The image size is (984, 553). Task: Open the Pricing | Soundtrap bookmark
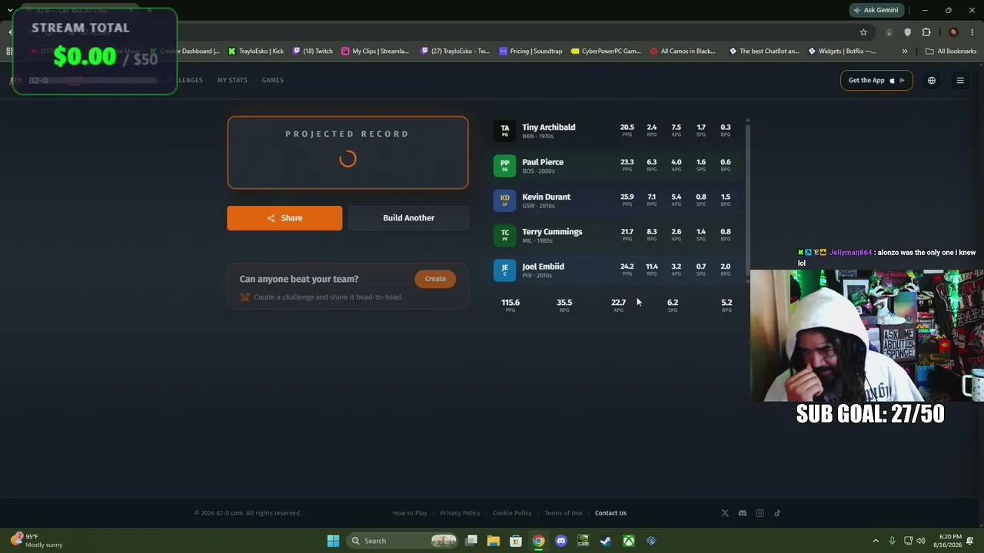(x=530, y=51)
